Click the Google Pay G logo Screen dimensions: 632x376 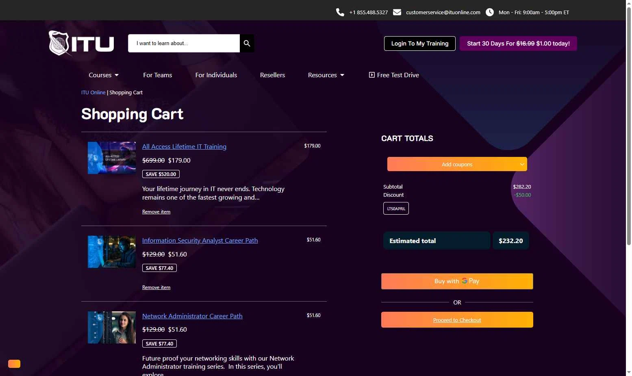point(464,281)
